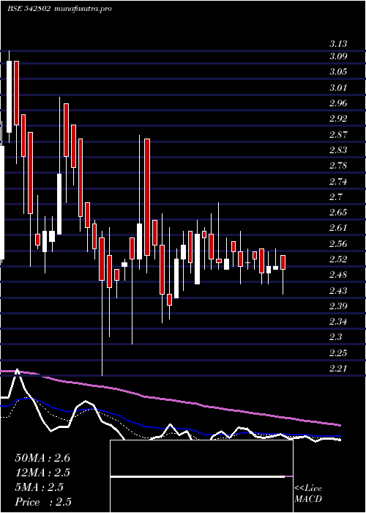Click the BSE 542802 ticker label

tap(29, 9)
